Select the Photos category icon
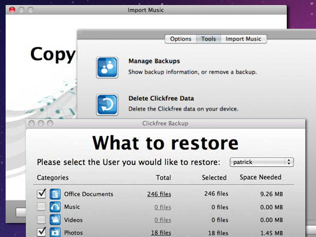The width and height of the screenshot is (316, 237). pos(55,232)
